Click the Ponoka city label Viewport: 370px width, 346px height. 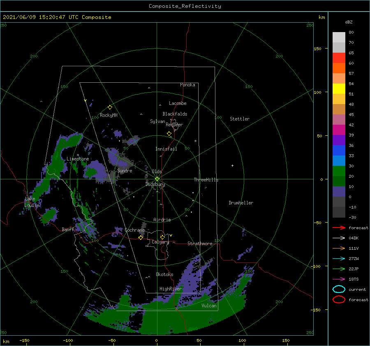coord(187,85)
